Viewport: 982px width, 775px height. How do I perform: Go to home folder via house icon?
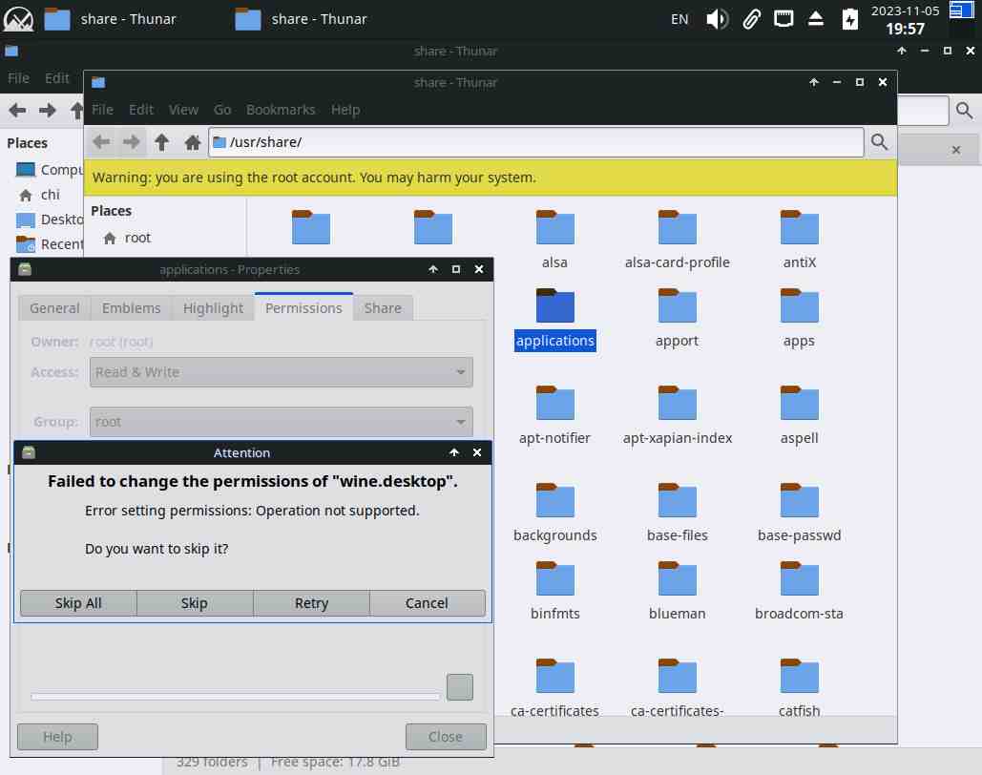(x=192, y=142)
